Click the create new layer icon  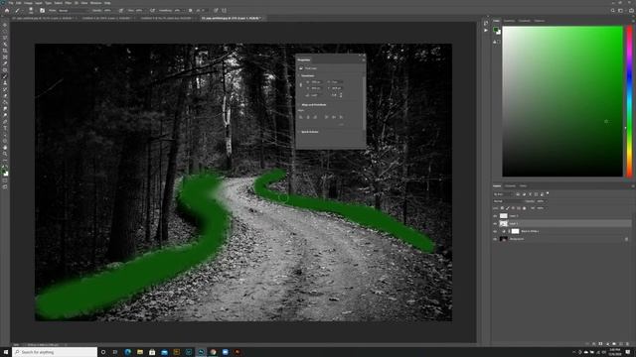click(620, 344)
